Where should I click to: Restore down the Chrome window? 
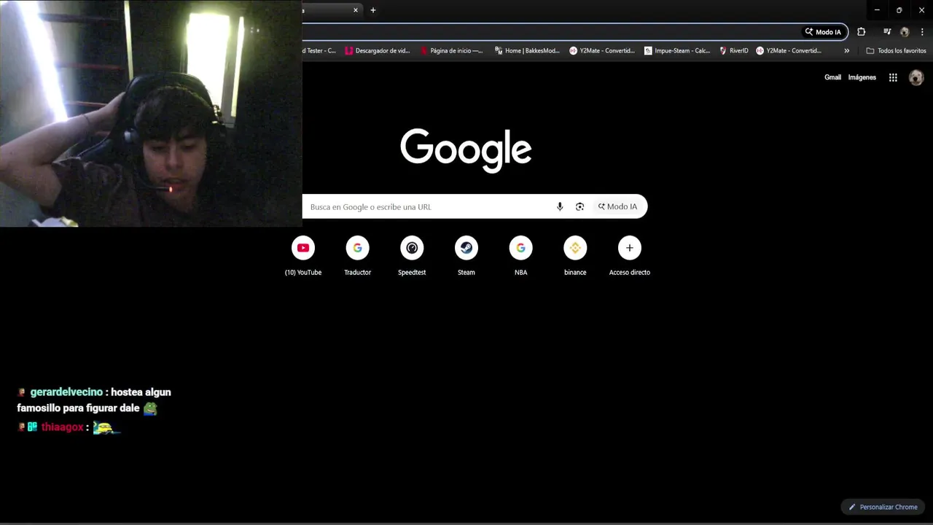(899, 10)
